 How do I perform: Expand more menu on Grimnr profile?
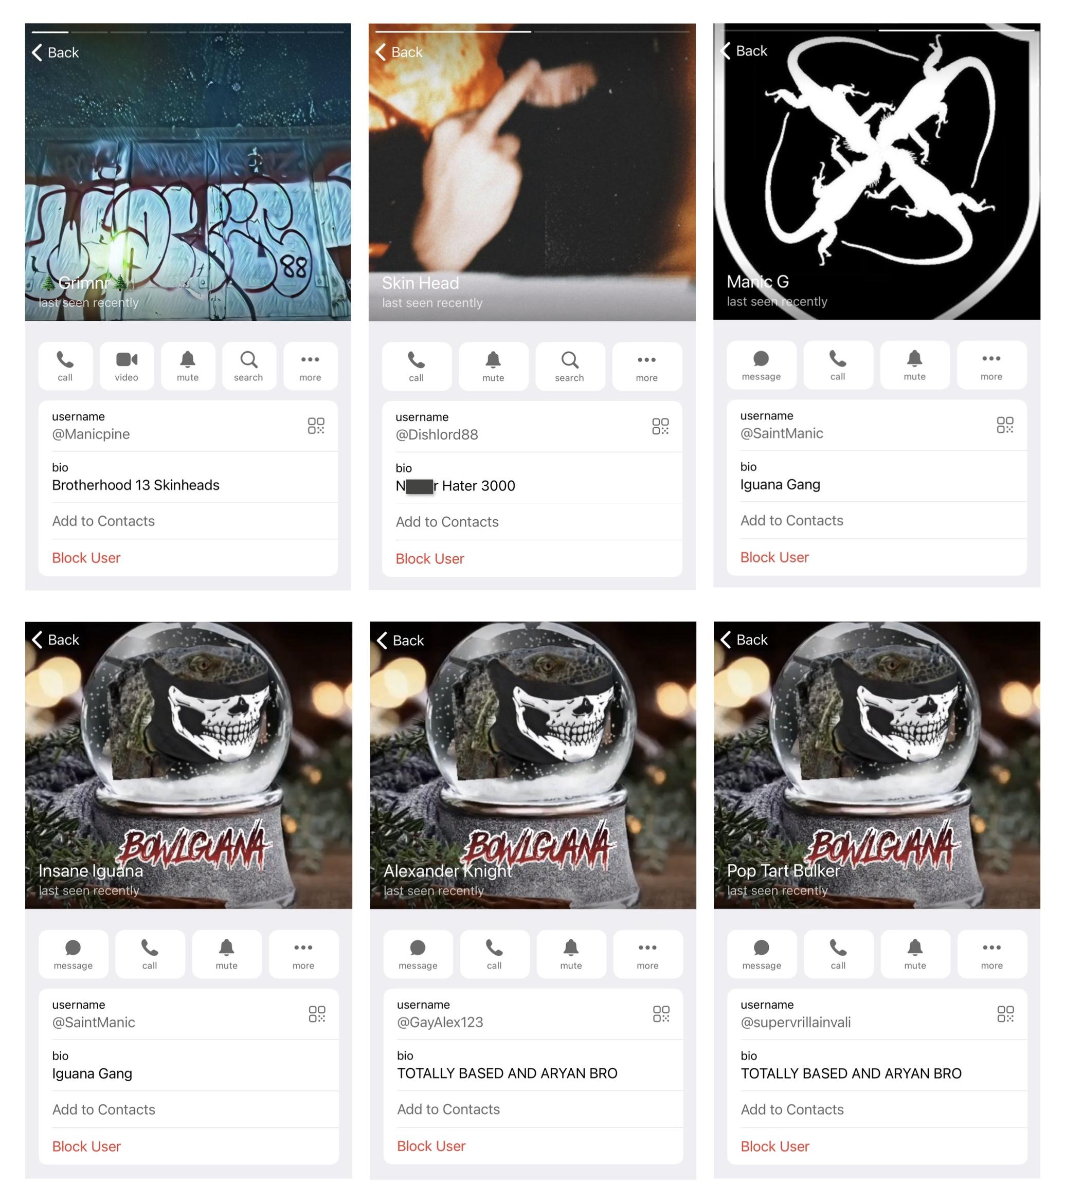point(310,366)
